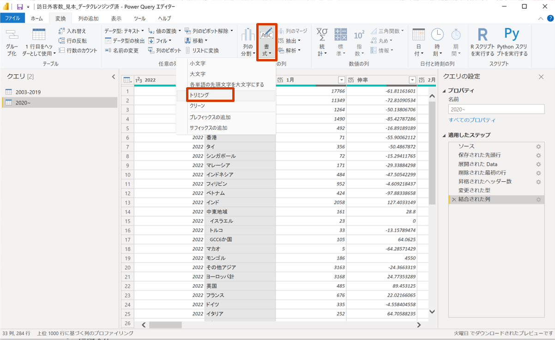The height and width of the screenshot is (340, 555).
Task: Click gear icon next to ソース step
Action: click(x=538, y=146)
